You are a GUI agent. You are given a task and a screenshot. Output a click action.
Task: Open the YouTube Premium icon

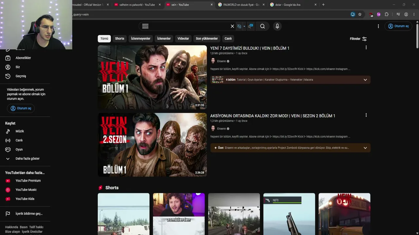(x=8, y=181)
